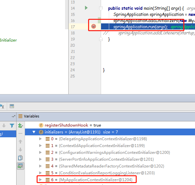Toggle the breakpoint on line 17

pos(94,26)
